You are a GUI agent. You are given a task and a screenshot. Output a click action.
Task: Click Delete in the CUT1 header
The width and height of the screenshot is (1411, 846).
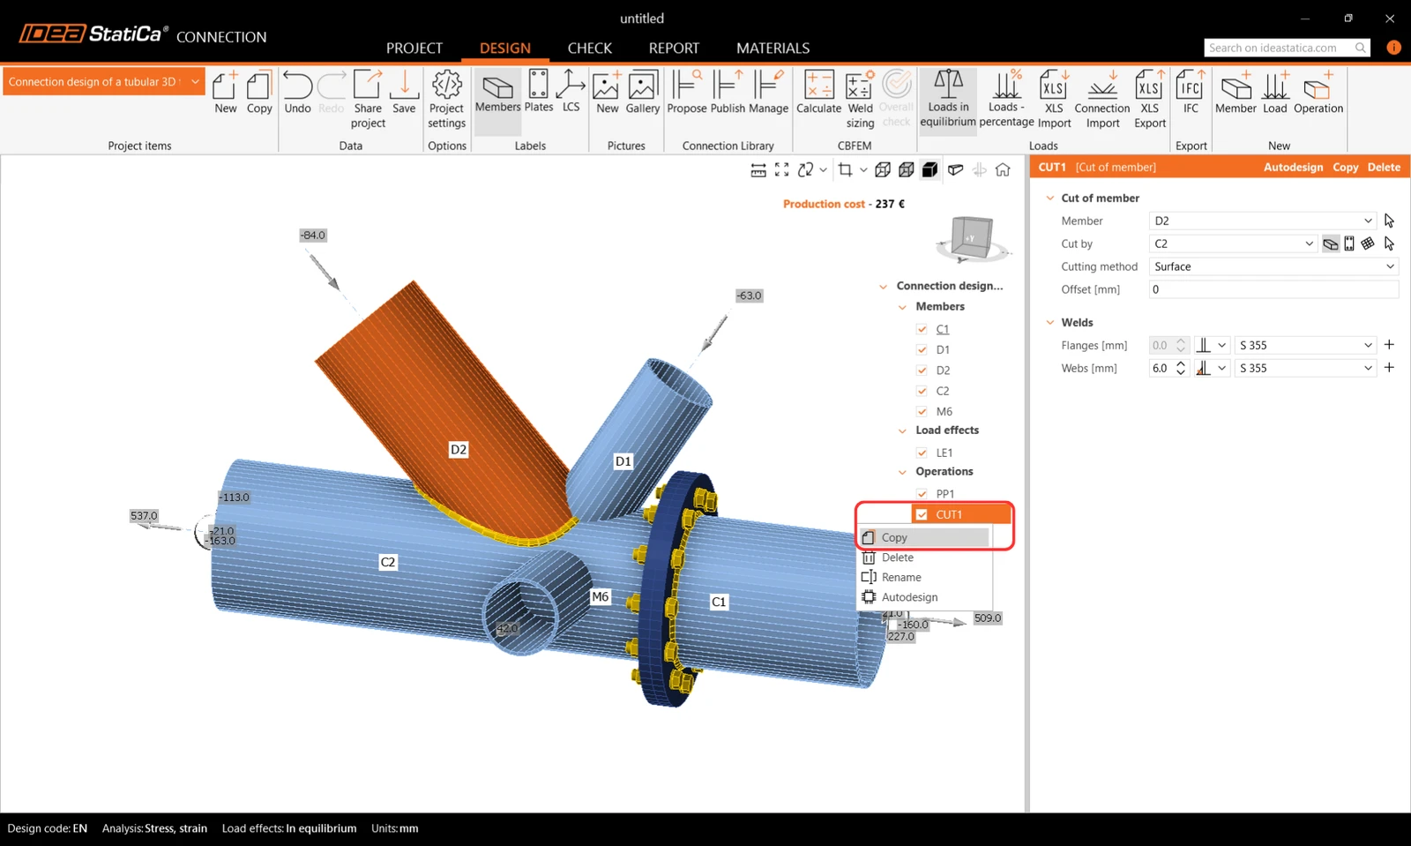[1384, 167]
